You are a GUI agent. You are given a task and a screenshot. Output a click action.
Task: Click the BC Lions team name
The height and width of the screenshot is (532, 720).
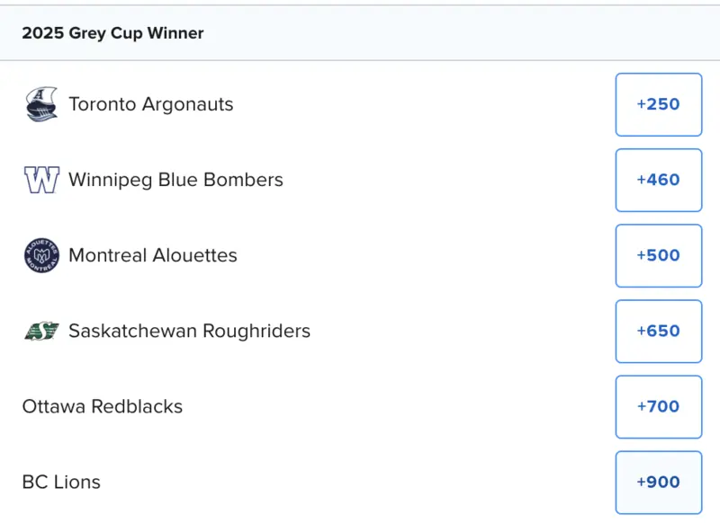61,482
